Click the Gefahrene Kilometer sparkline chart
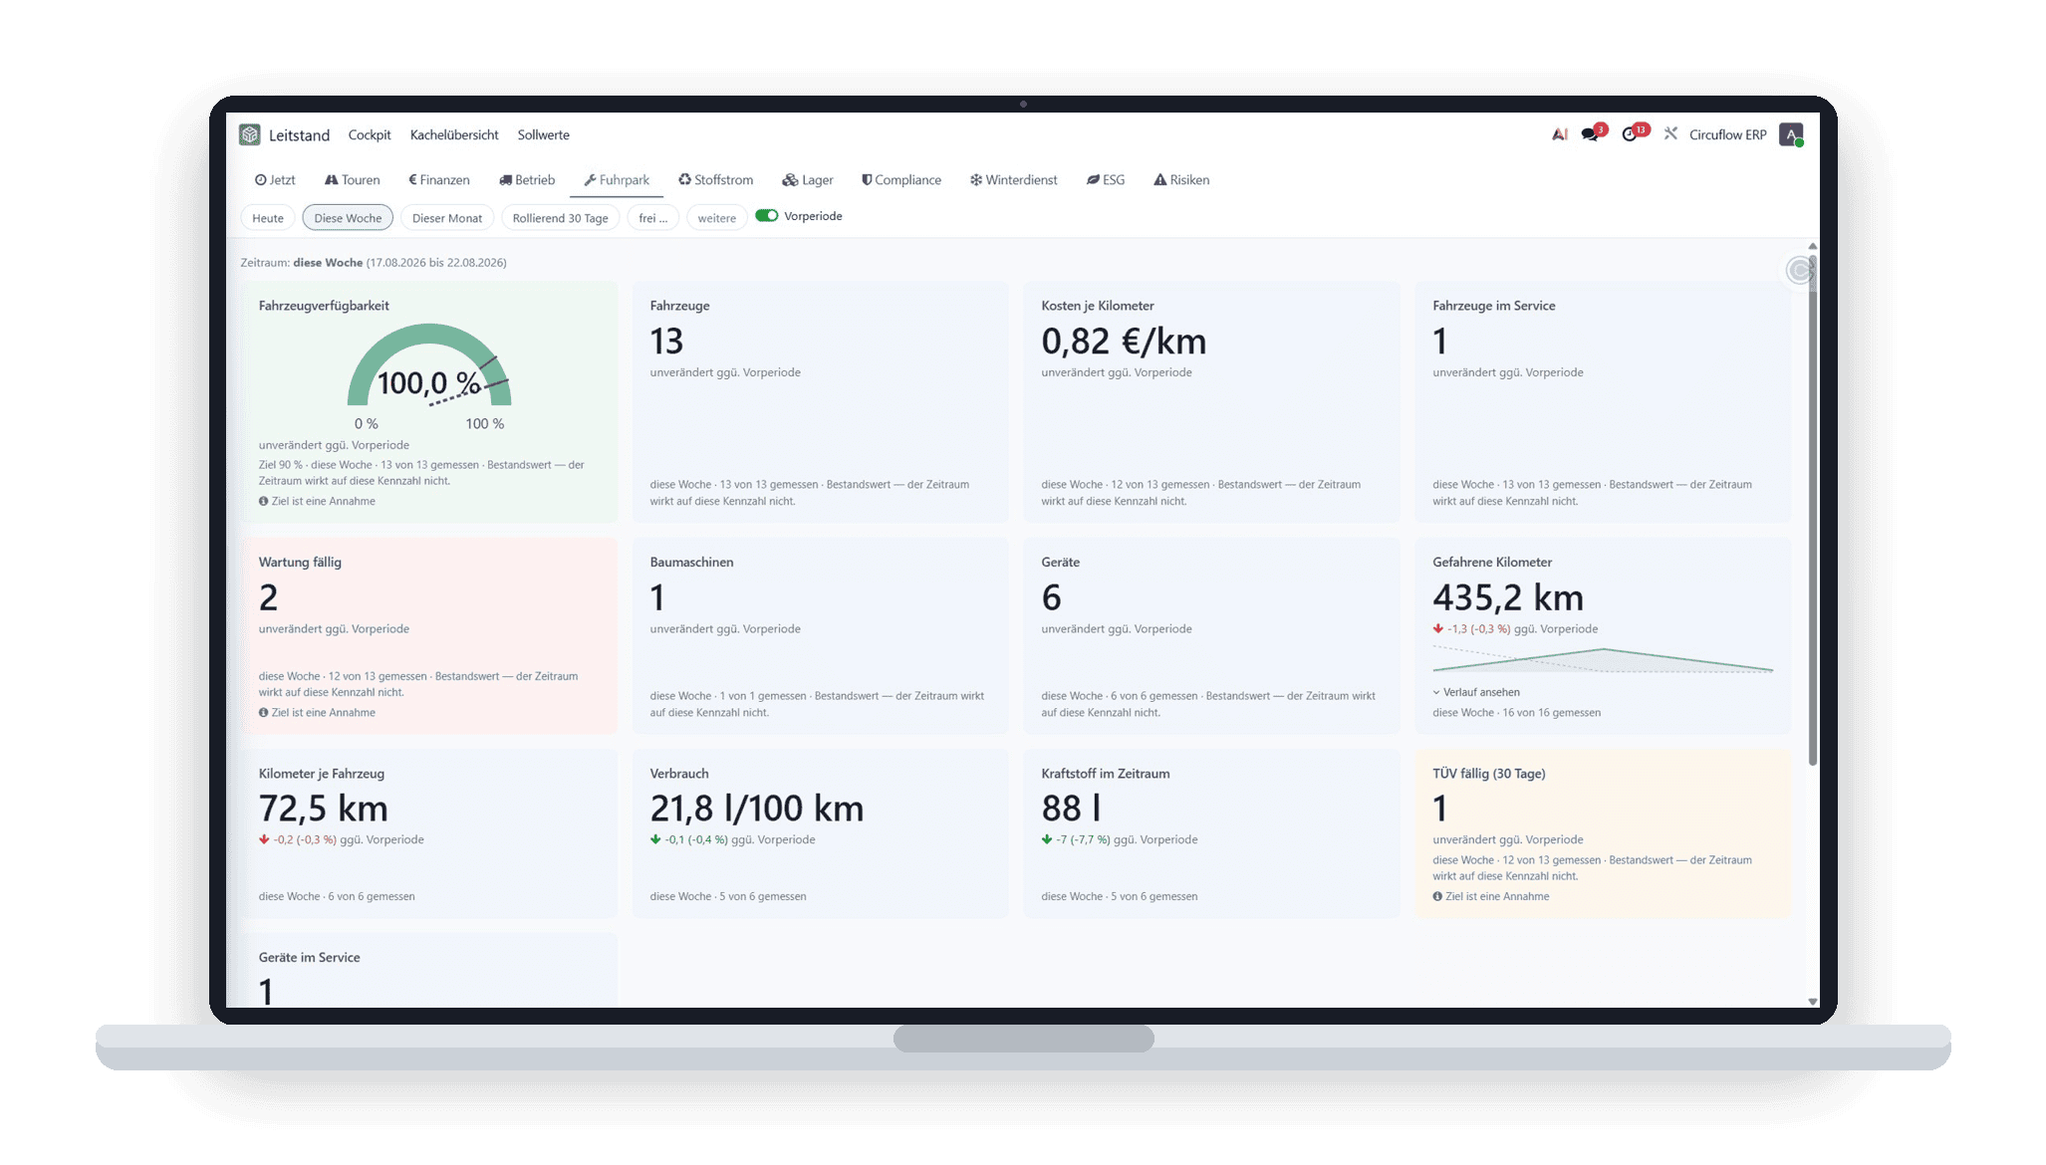The image size is (2046, 1165). [1603, 660]
